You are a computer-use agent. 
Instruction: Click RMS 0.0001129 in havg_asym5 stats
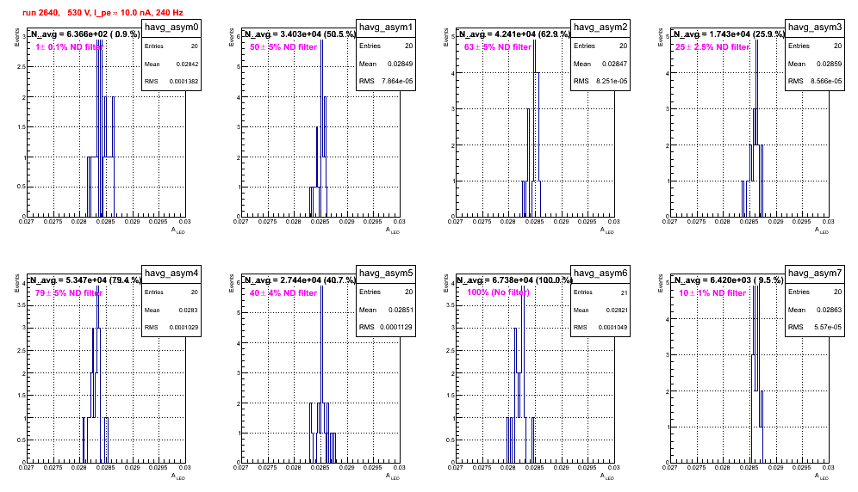click(386, 327)
